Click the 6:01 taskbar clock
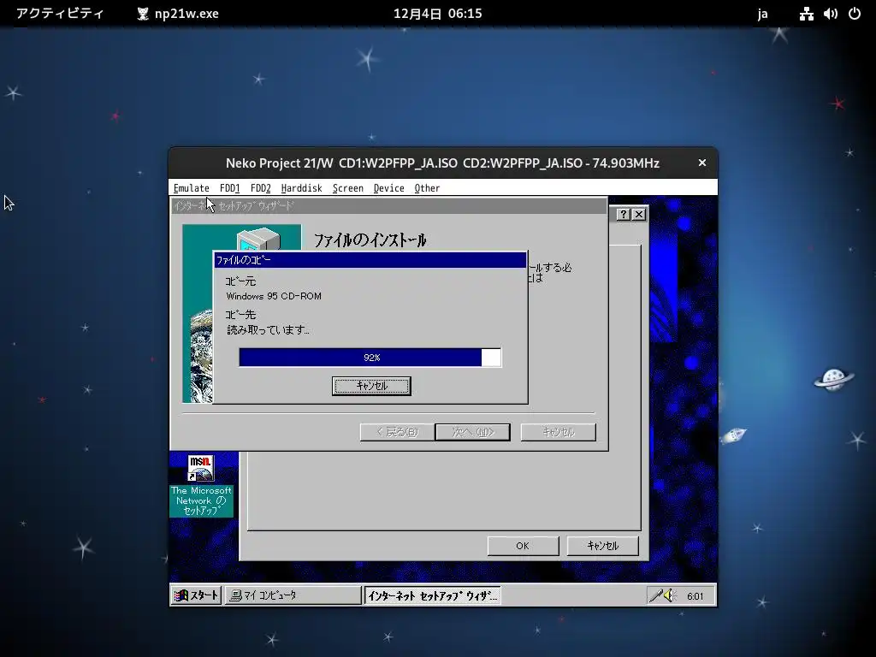Viewport: 876px width, 657px height. (x=695, y=596)
